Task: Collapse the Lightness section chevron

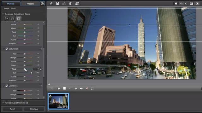Action: point(3,86)
